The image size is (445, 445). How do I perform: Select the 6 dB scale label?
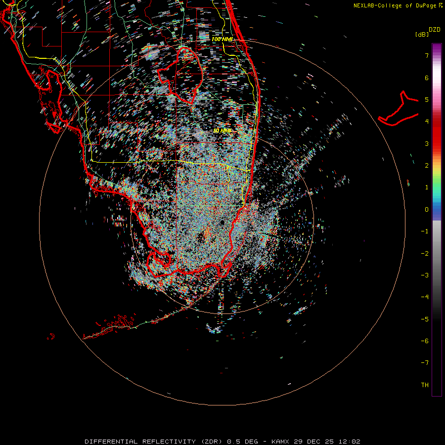pos(427,78)
